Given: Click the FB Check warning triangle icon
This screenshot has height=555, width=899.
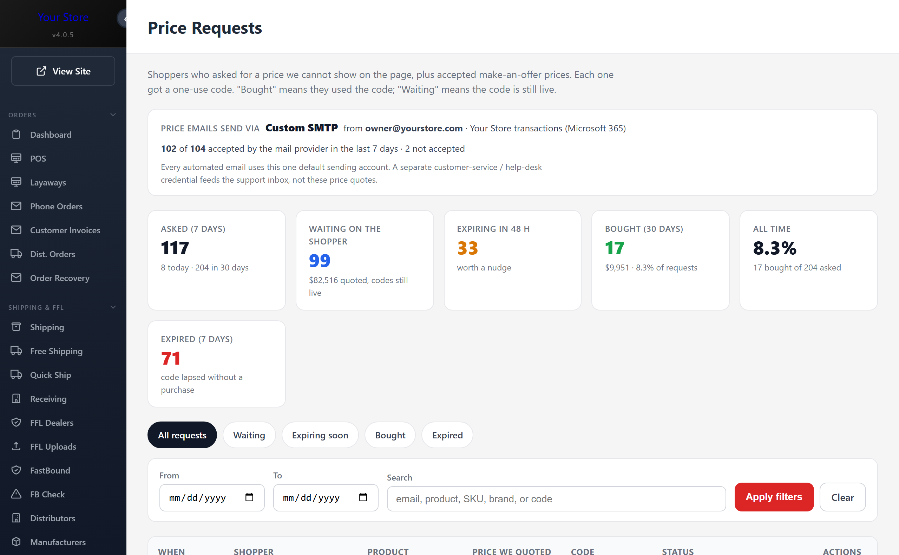Looking at the screenshot, I should coord(16,494).
